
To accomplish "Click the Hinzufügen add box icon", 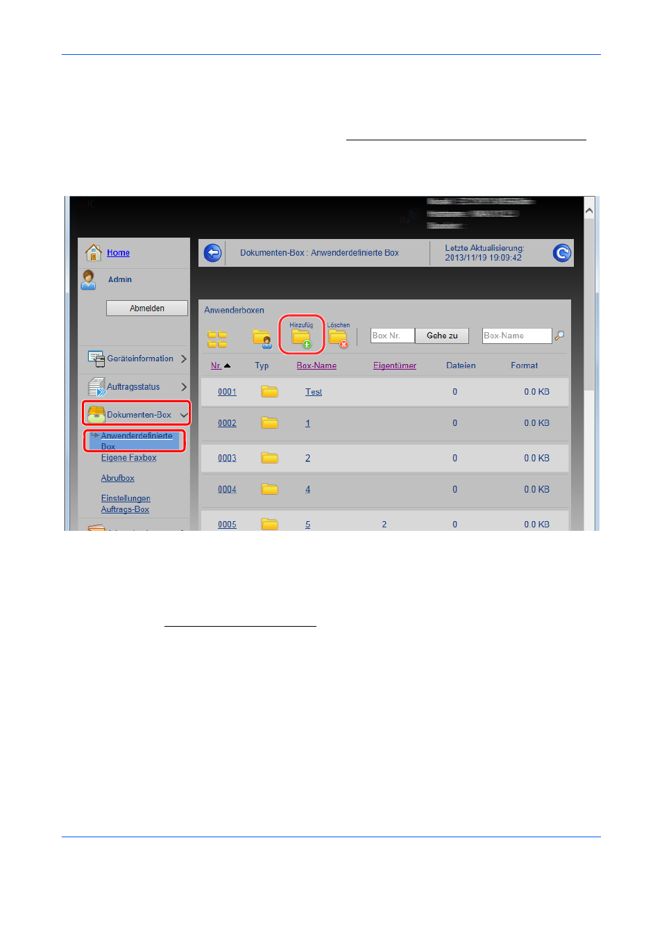I will tap(301, 338).
